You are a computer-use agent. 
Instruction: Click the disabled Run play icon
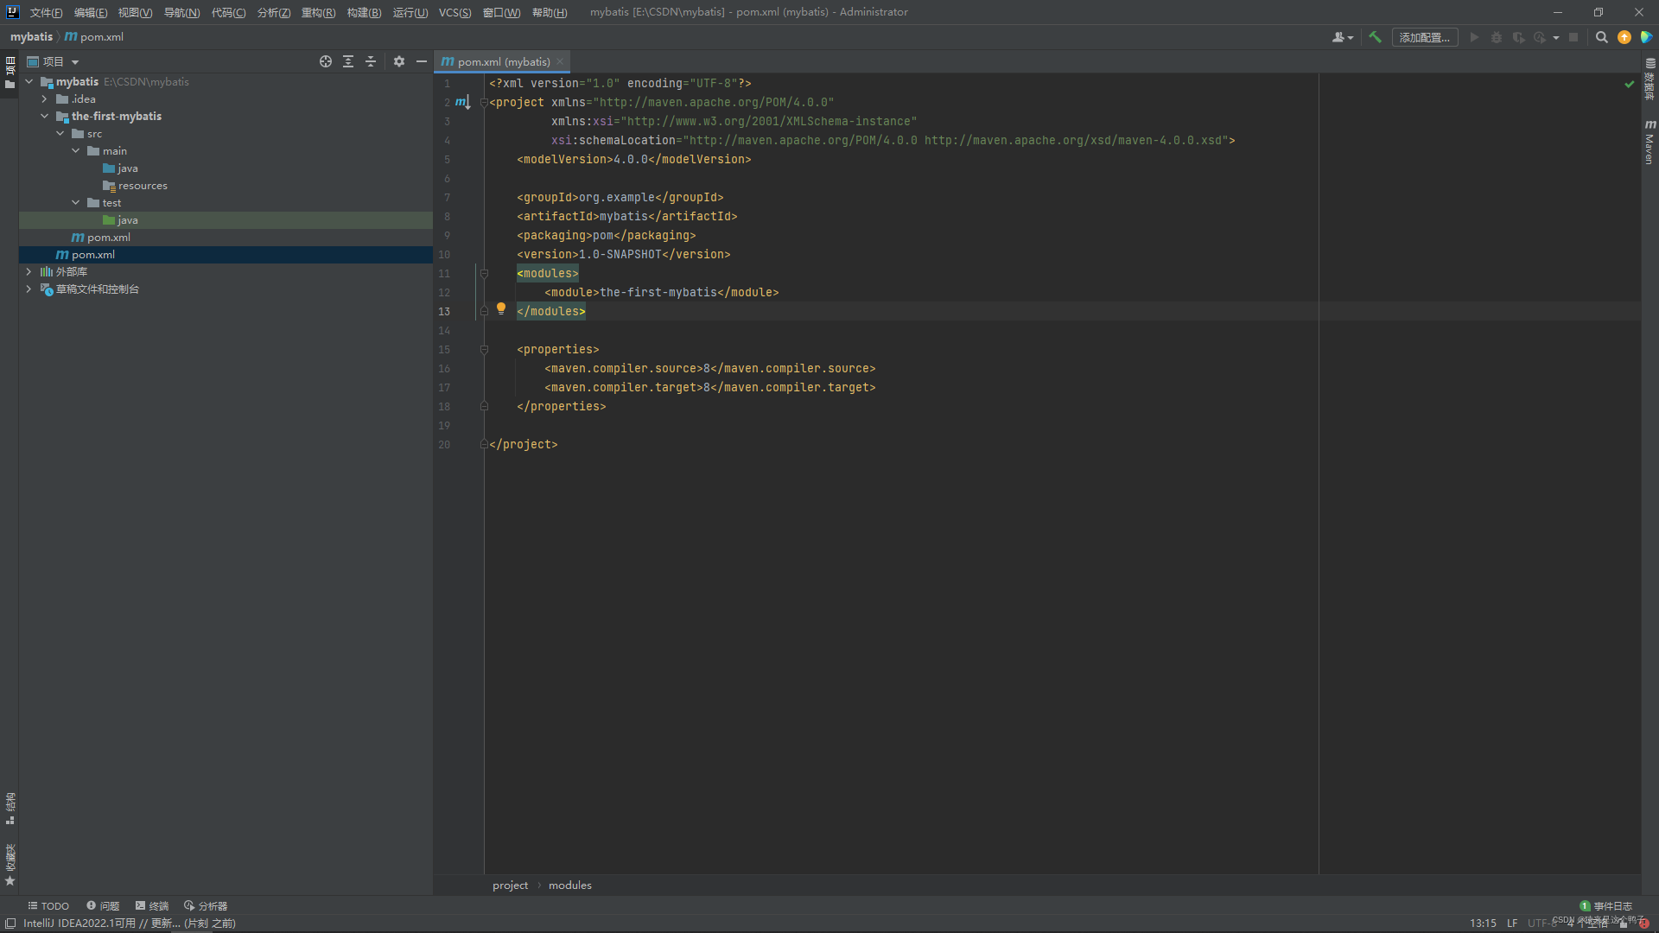point(1474,37)
